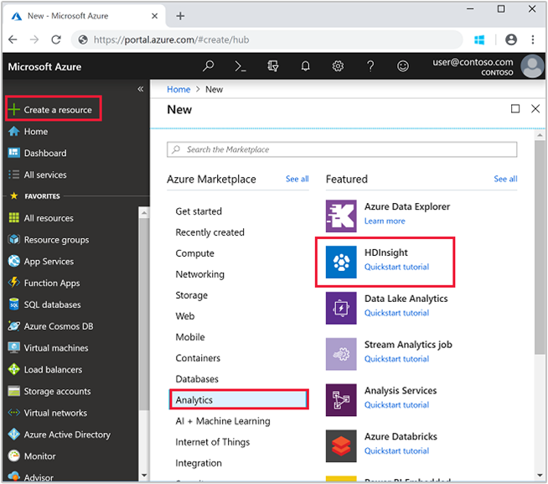The image size is (548, 484).
Task: Open Dashboard from the sidebar
Action: click(x=45, y=153)
